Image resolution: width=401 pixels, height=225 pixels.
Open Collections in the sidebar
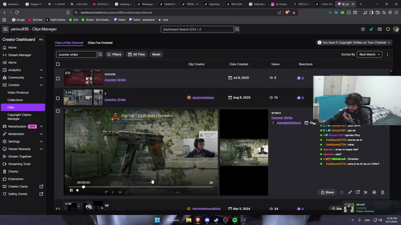pyautogui.click(x=15, y=100)
